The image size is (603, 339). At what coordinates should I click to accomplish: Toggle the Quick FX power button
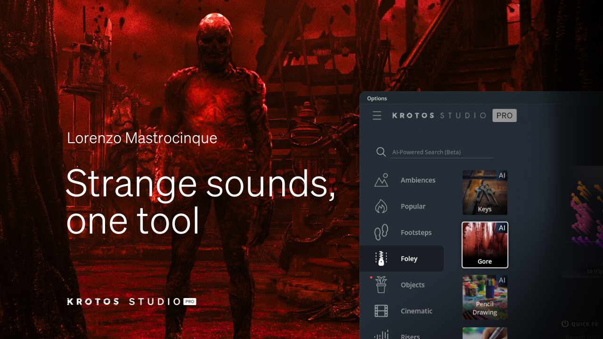click(x=565, y=324)
